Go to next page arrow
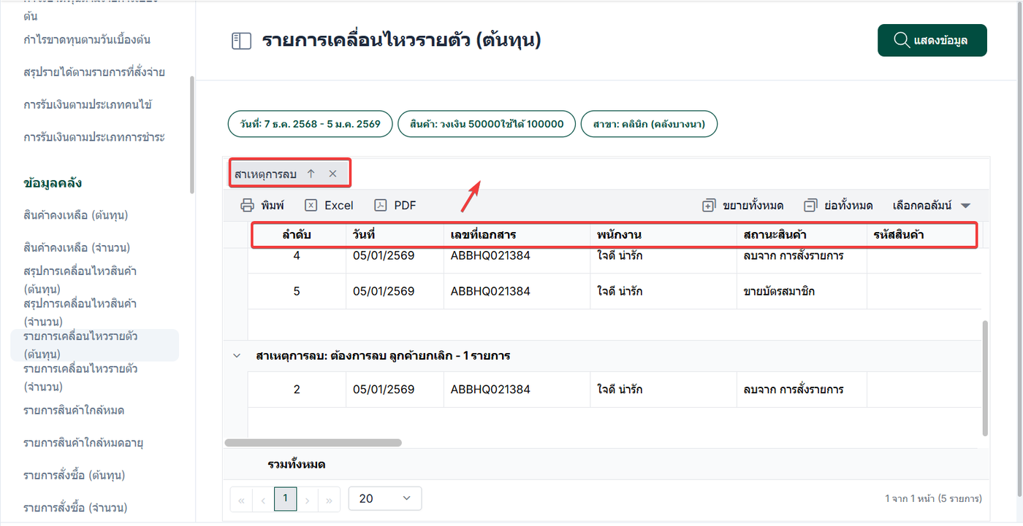The width and height of the screenshot is (1023, 526). point(308,500)
